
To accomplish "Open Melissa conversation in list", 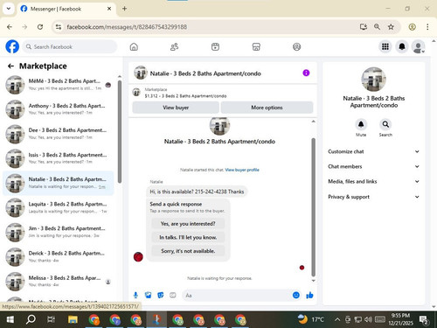I will (59, 282).
